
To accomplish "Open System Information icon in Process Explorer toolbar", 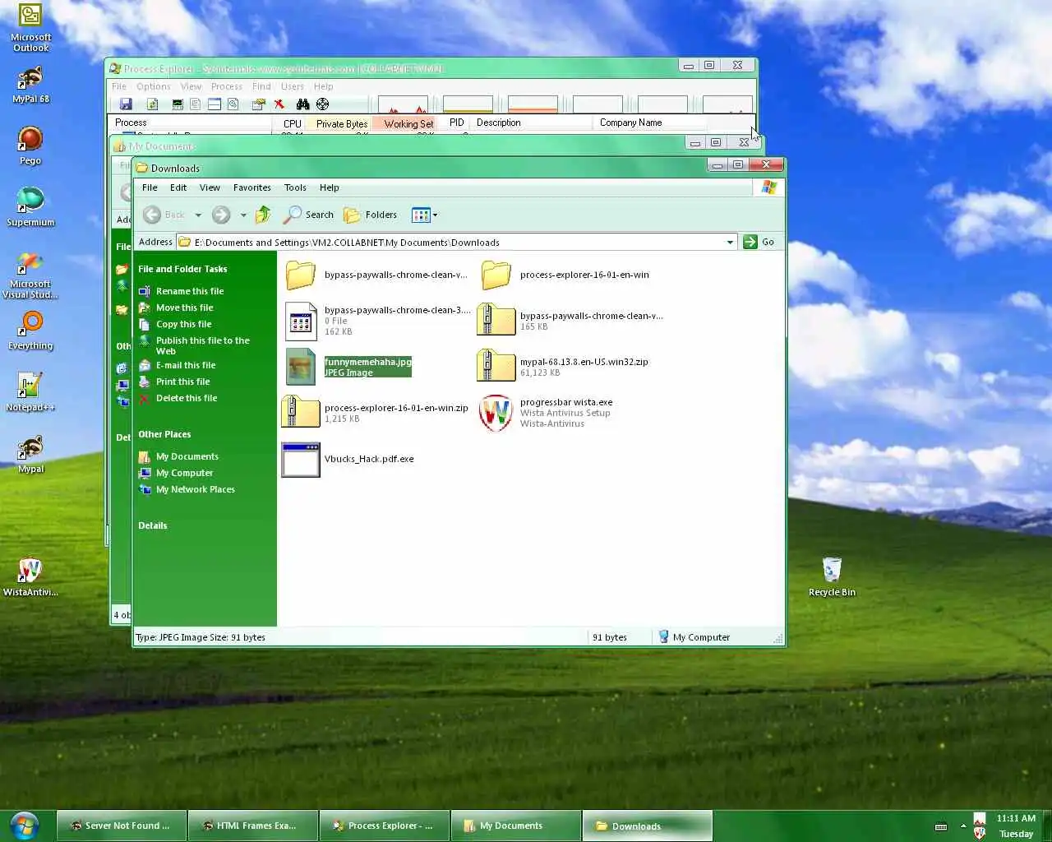I will (x=177, y=104).
